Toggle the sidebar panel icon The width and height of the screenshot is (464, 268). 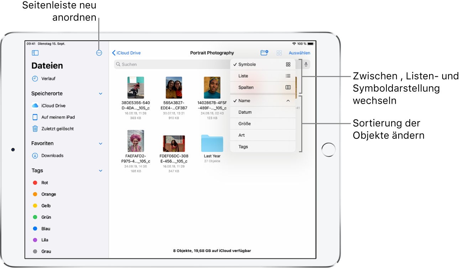pos(35,53)
